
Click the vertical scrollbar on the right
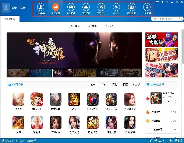click(183, 46)
